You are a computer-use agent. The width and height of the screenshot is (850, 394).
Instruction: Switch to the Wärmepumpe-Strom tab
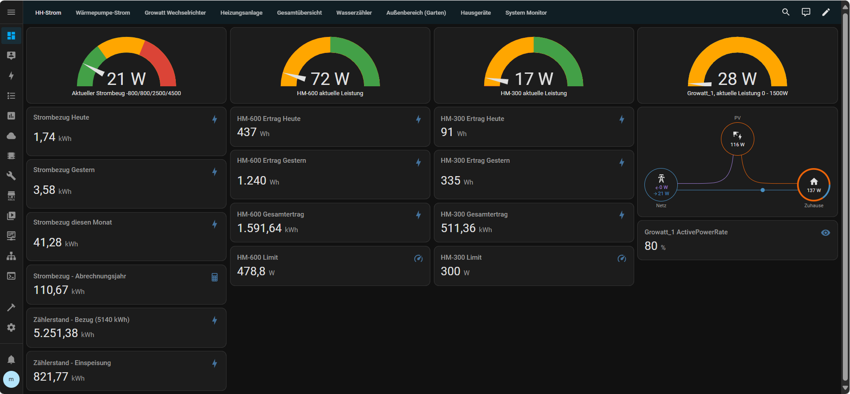click(103, 13)
